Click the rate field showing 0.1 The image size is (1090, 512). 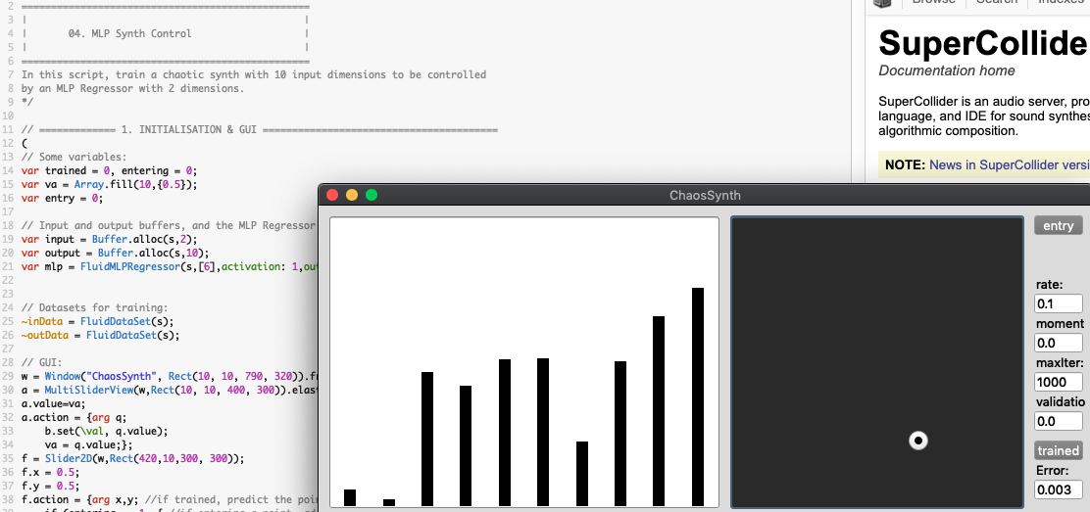coord(1058,304)
